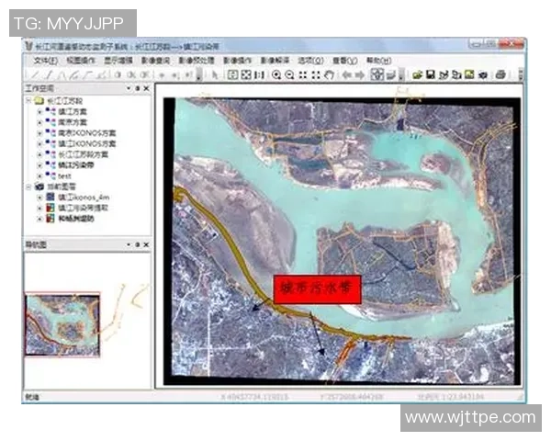Image resolution: width=551 pixels, height=441 pixels.
Task: Click the open folder toolbar icon
Action: [416, 74]
